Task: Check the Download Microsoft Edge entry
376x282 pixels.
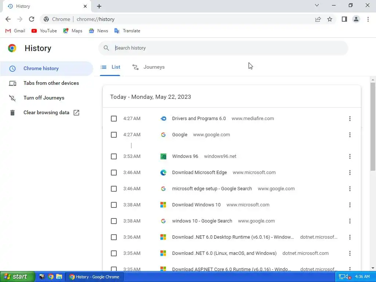Action: 114,173
